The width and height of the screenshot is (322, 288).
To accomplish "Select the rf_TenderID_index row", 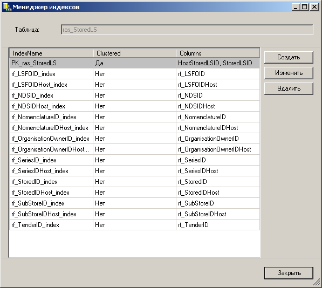I will point(134,225).
